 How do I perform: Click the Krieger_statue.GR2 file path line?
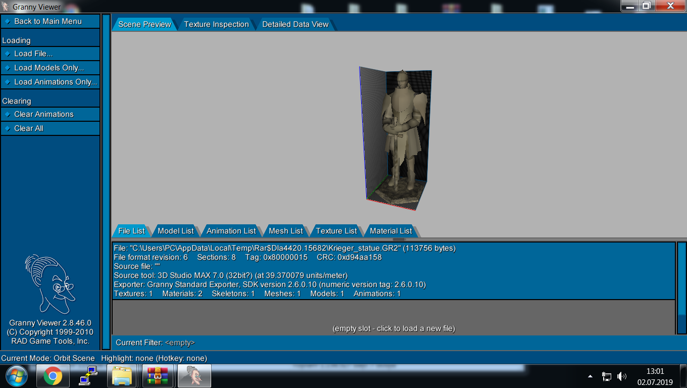click(285, 248)
